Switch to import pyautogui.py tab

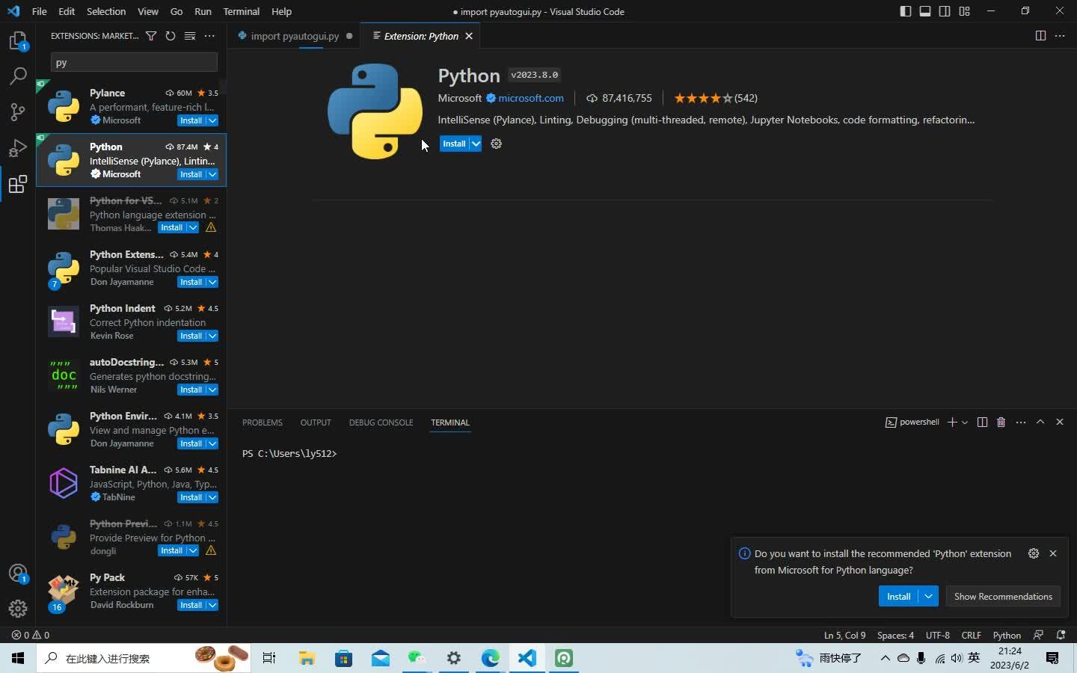click(x=295, y=36)
